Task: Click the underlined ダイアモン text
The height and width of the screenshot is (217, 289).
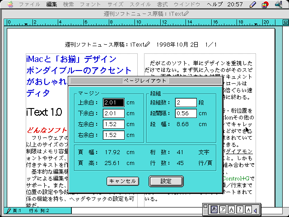Action: pyautogui.click(x=239, y=152)
